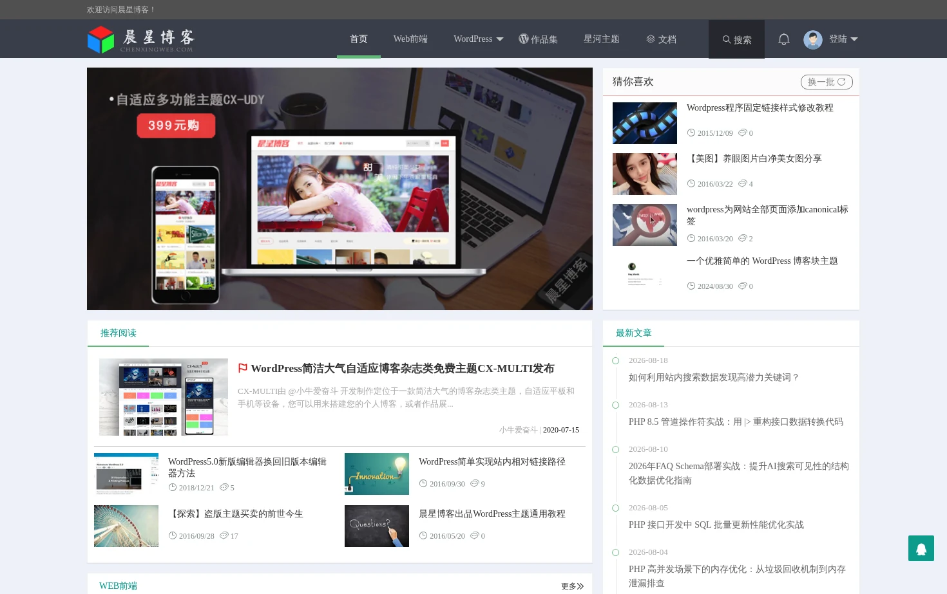Click the 399元购 banner button
947x594 pixels.
[x=176, y=125]
